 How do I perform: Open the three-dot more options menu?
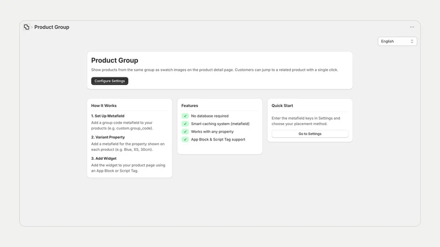[x=411, y=27]
